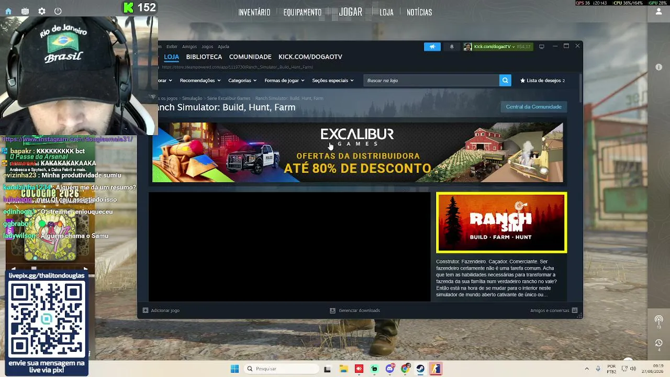
Task: Click the Excalibur Games 80% discount banner
Action: (x=358, y=152)
